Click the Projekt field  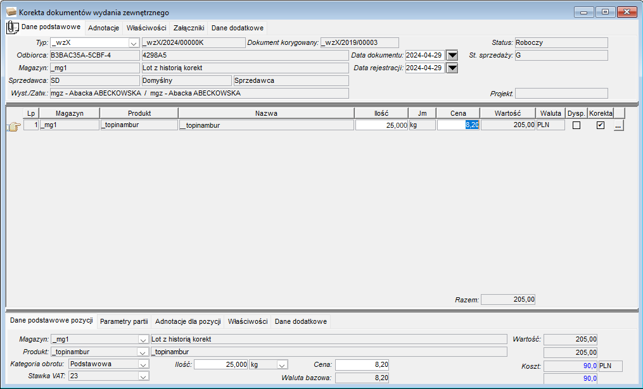561,94
